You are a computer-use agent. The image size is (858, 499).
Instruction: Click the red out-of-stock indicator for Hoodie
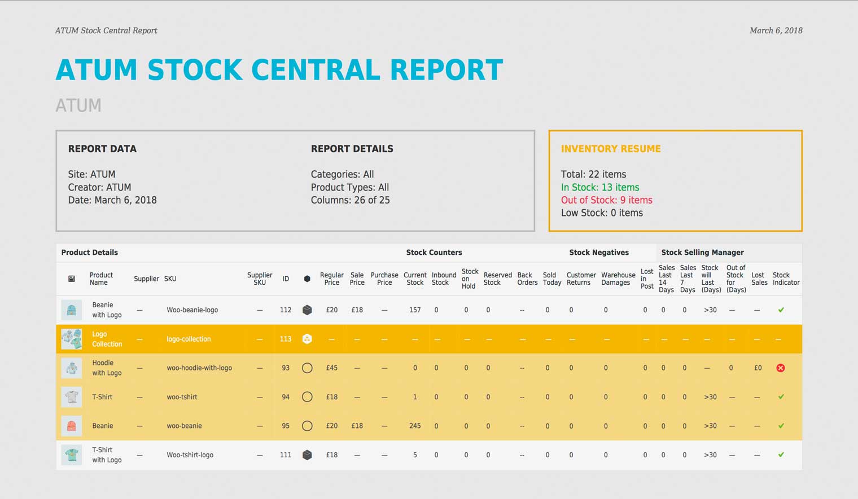coord(781,368)
